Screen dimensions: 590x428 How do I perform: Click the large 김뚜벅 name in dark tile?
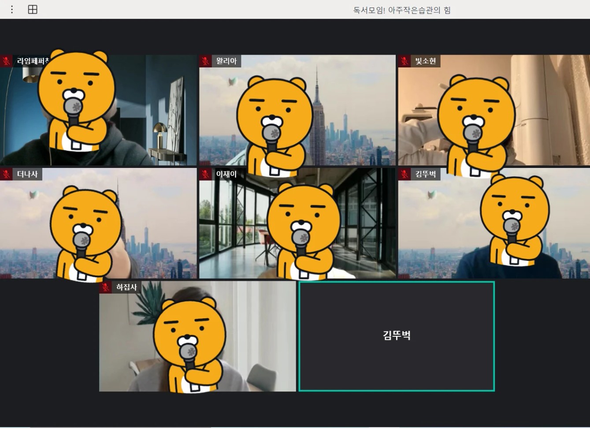point(397,335)
